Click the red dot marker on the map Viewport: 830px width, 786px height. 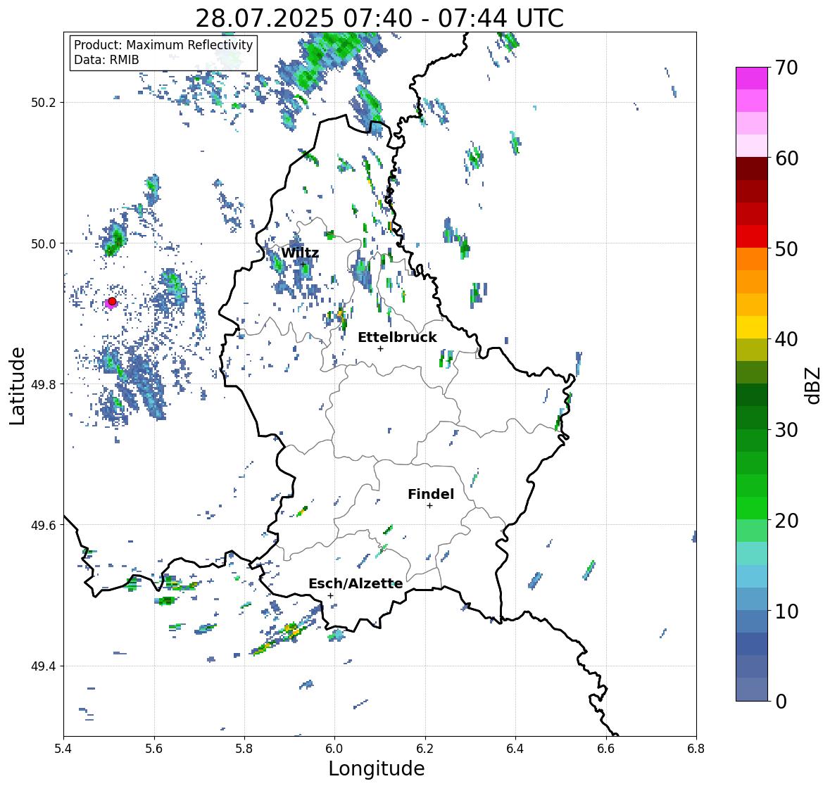[x=112, y=301]
